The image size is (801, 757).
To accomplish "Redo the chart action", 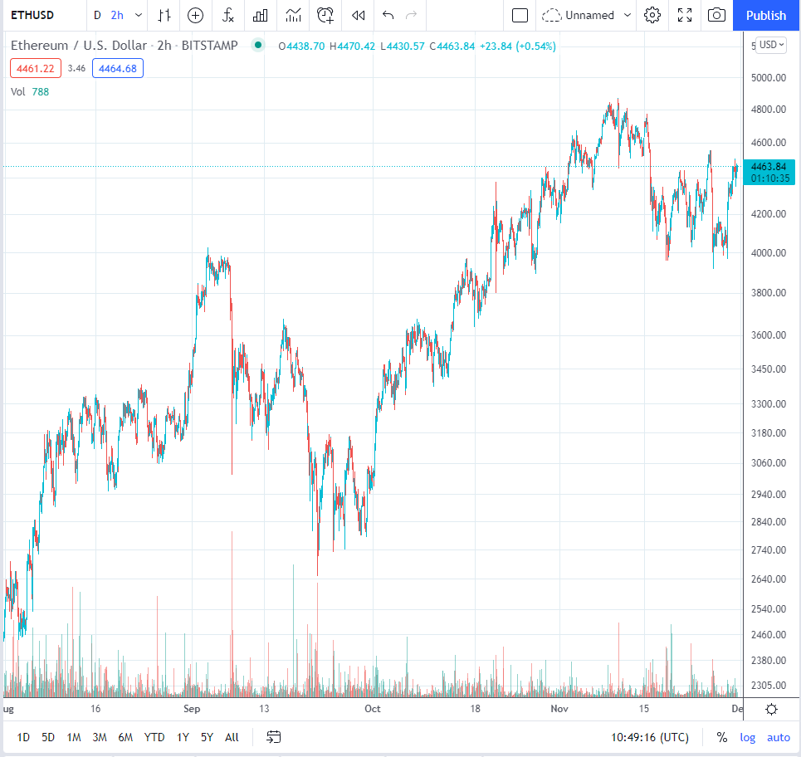I will pos(411,15).
